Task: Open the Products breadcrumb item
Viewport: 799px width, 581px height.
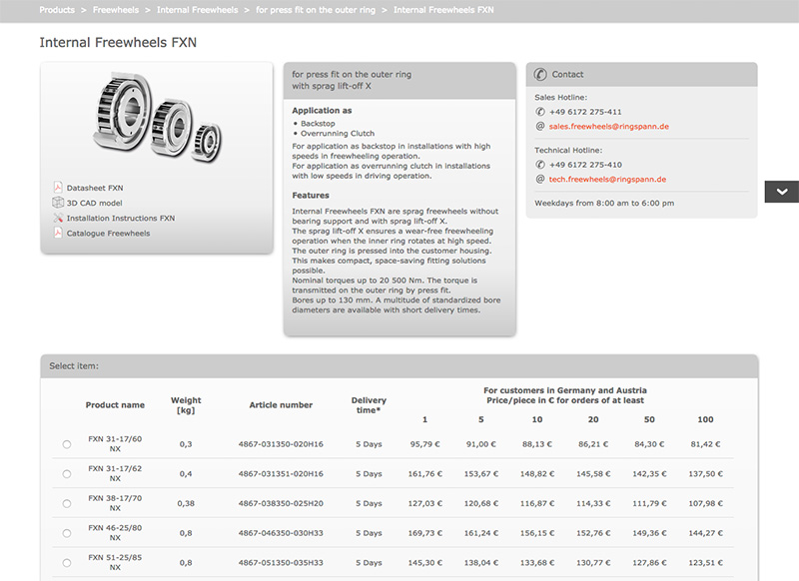Action: [x=57, y=10]
